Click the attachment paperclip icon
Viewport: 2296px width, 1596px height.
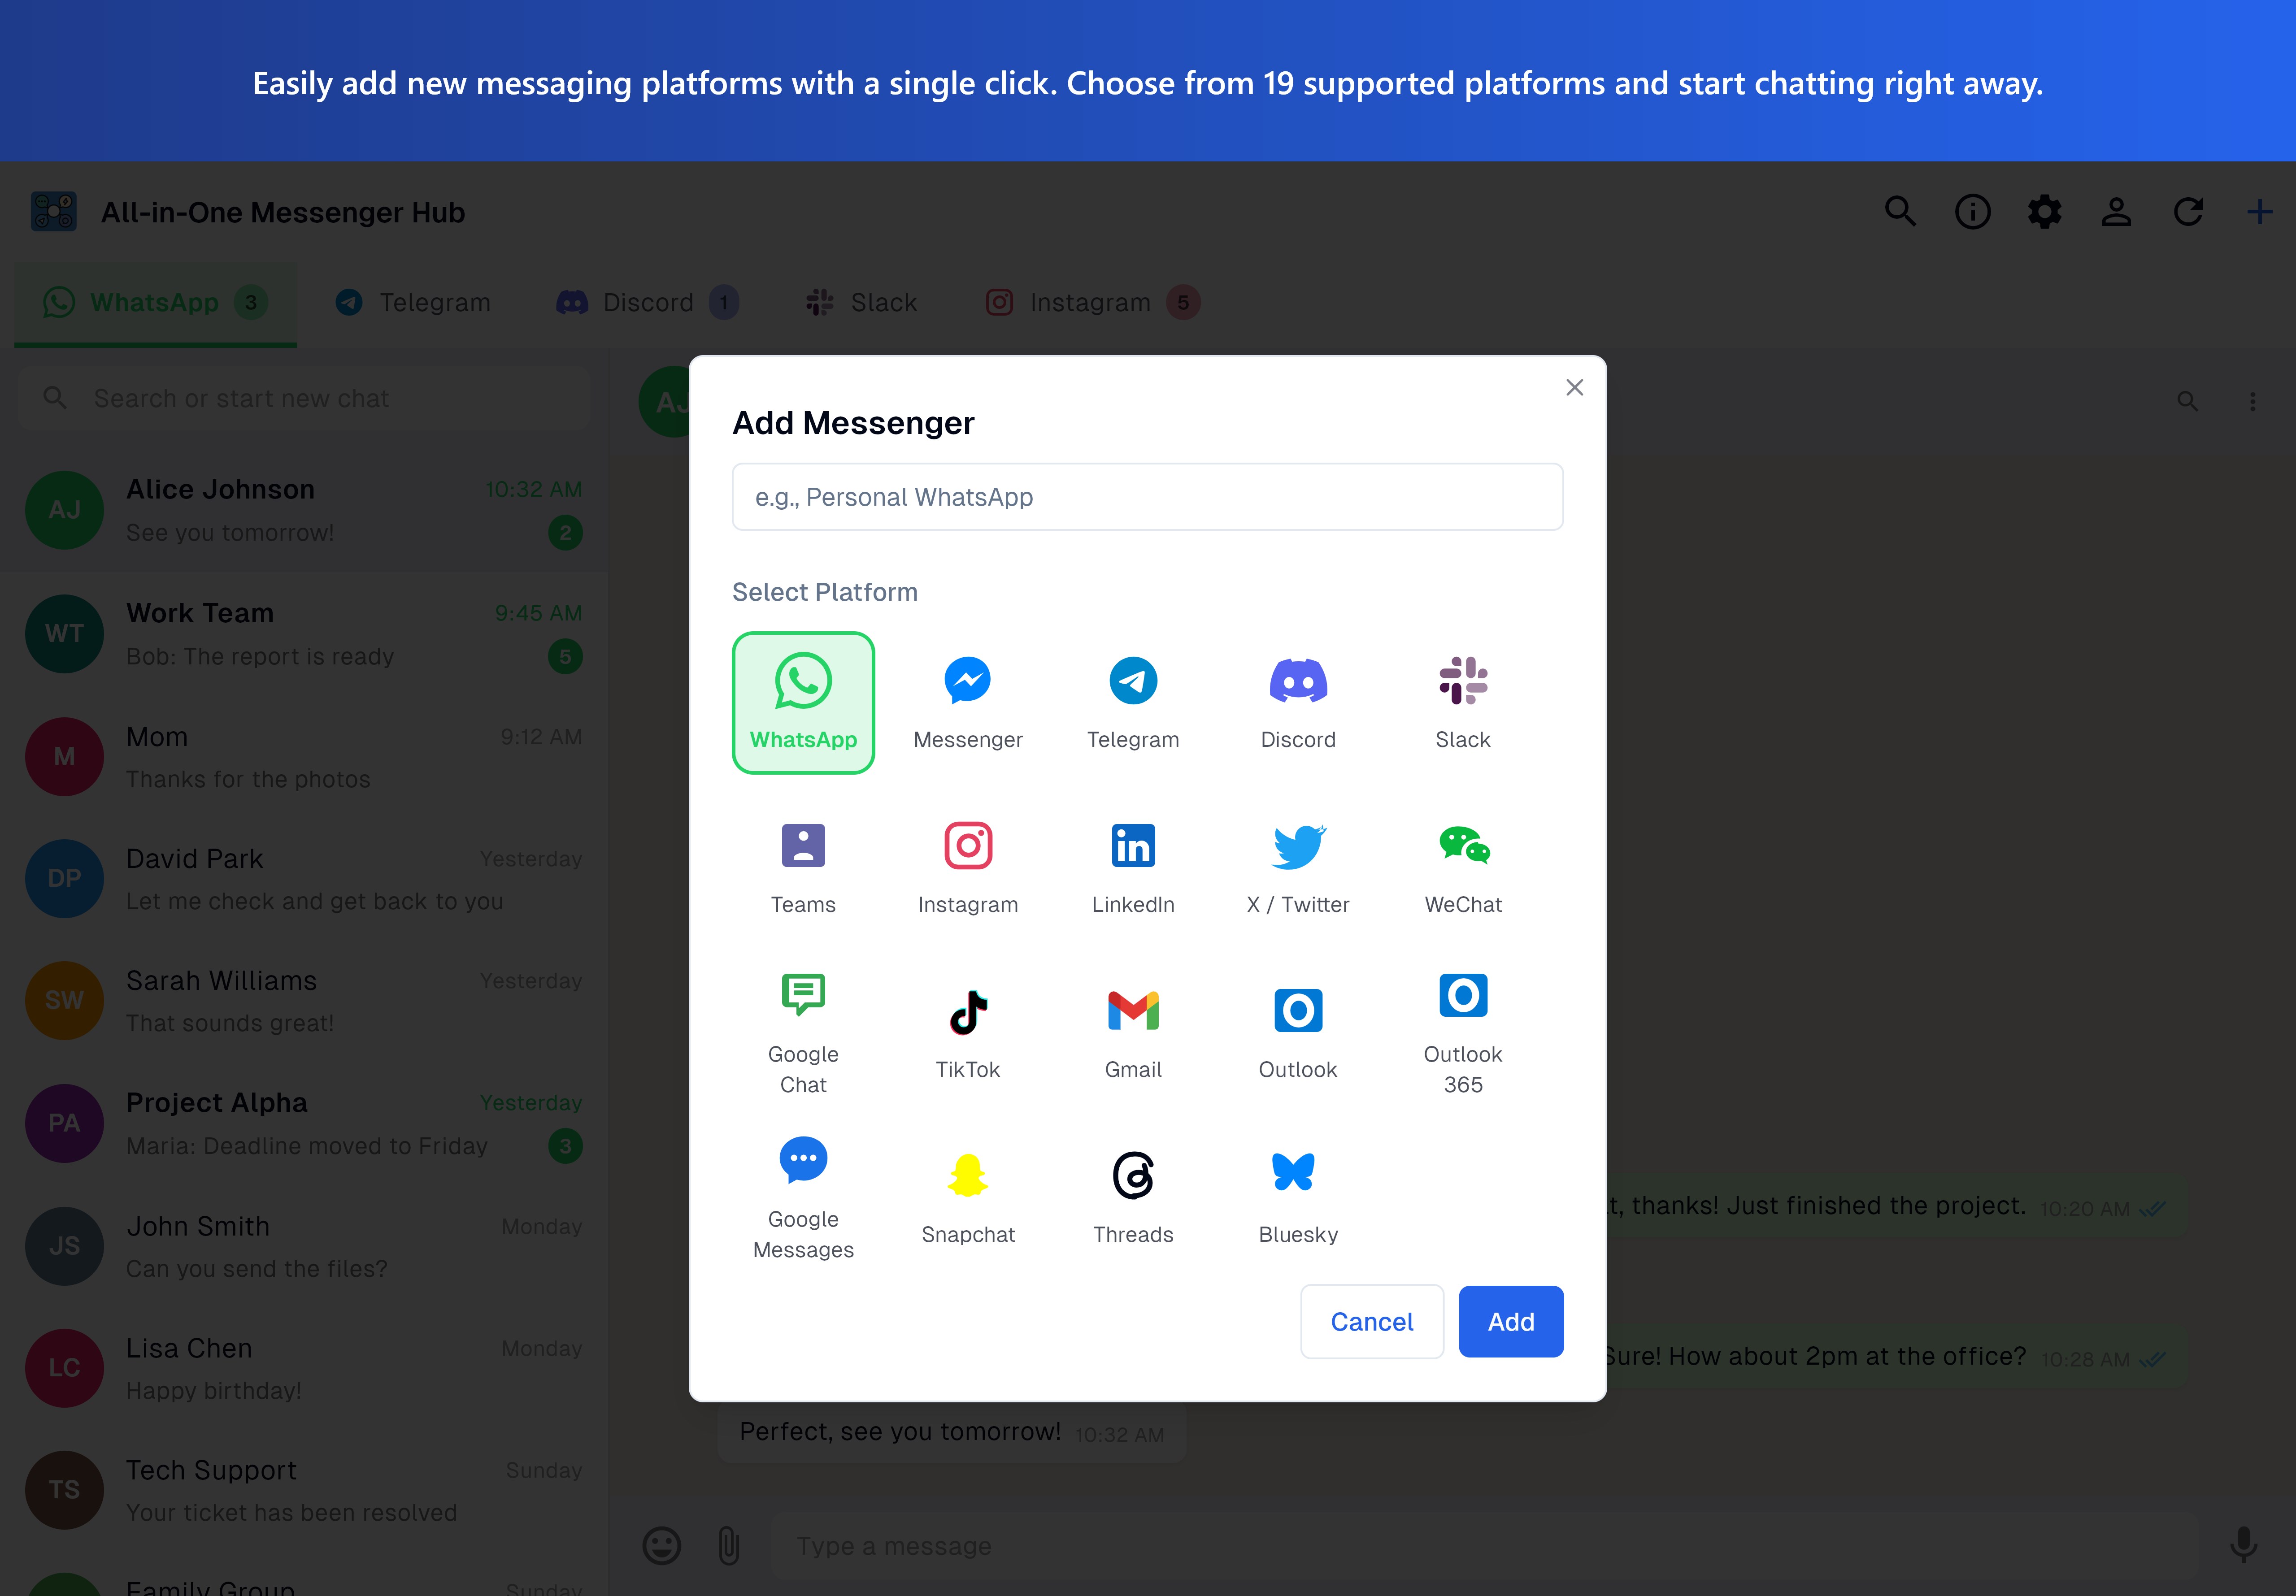pos(729,1546)
